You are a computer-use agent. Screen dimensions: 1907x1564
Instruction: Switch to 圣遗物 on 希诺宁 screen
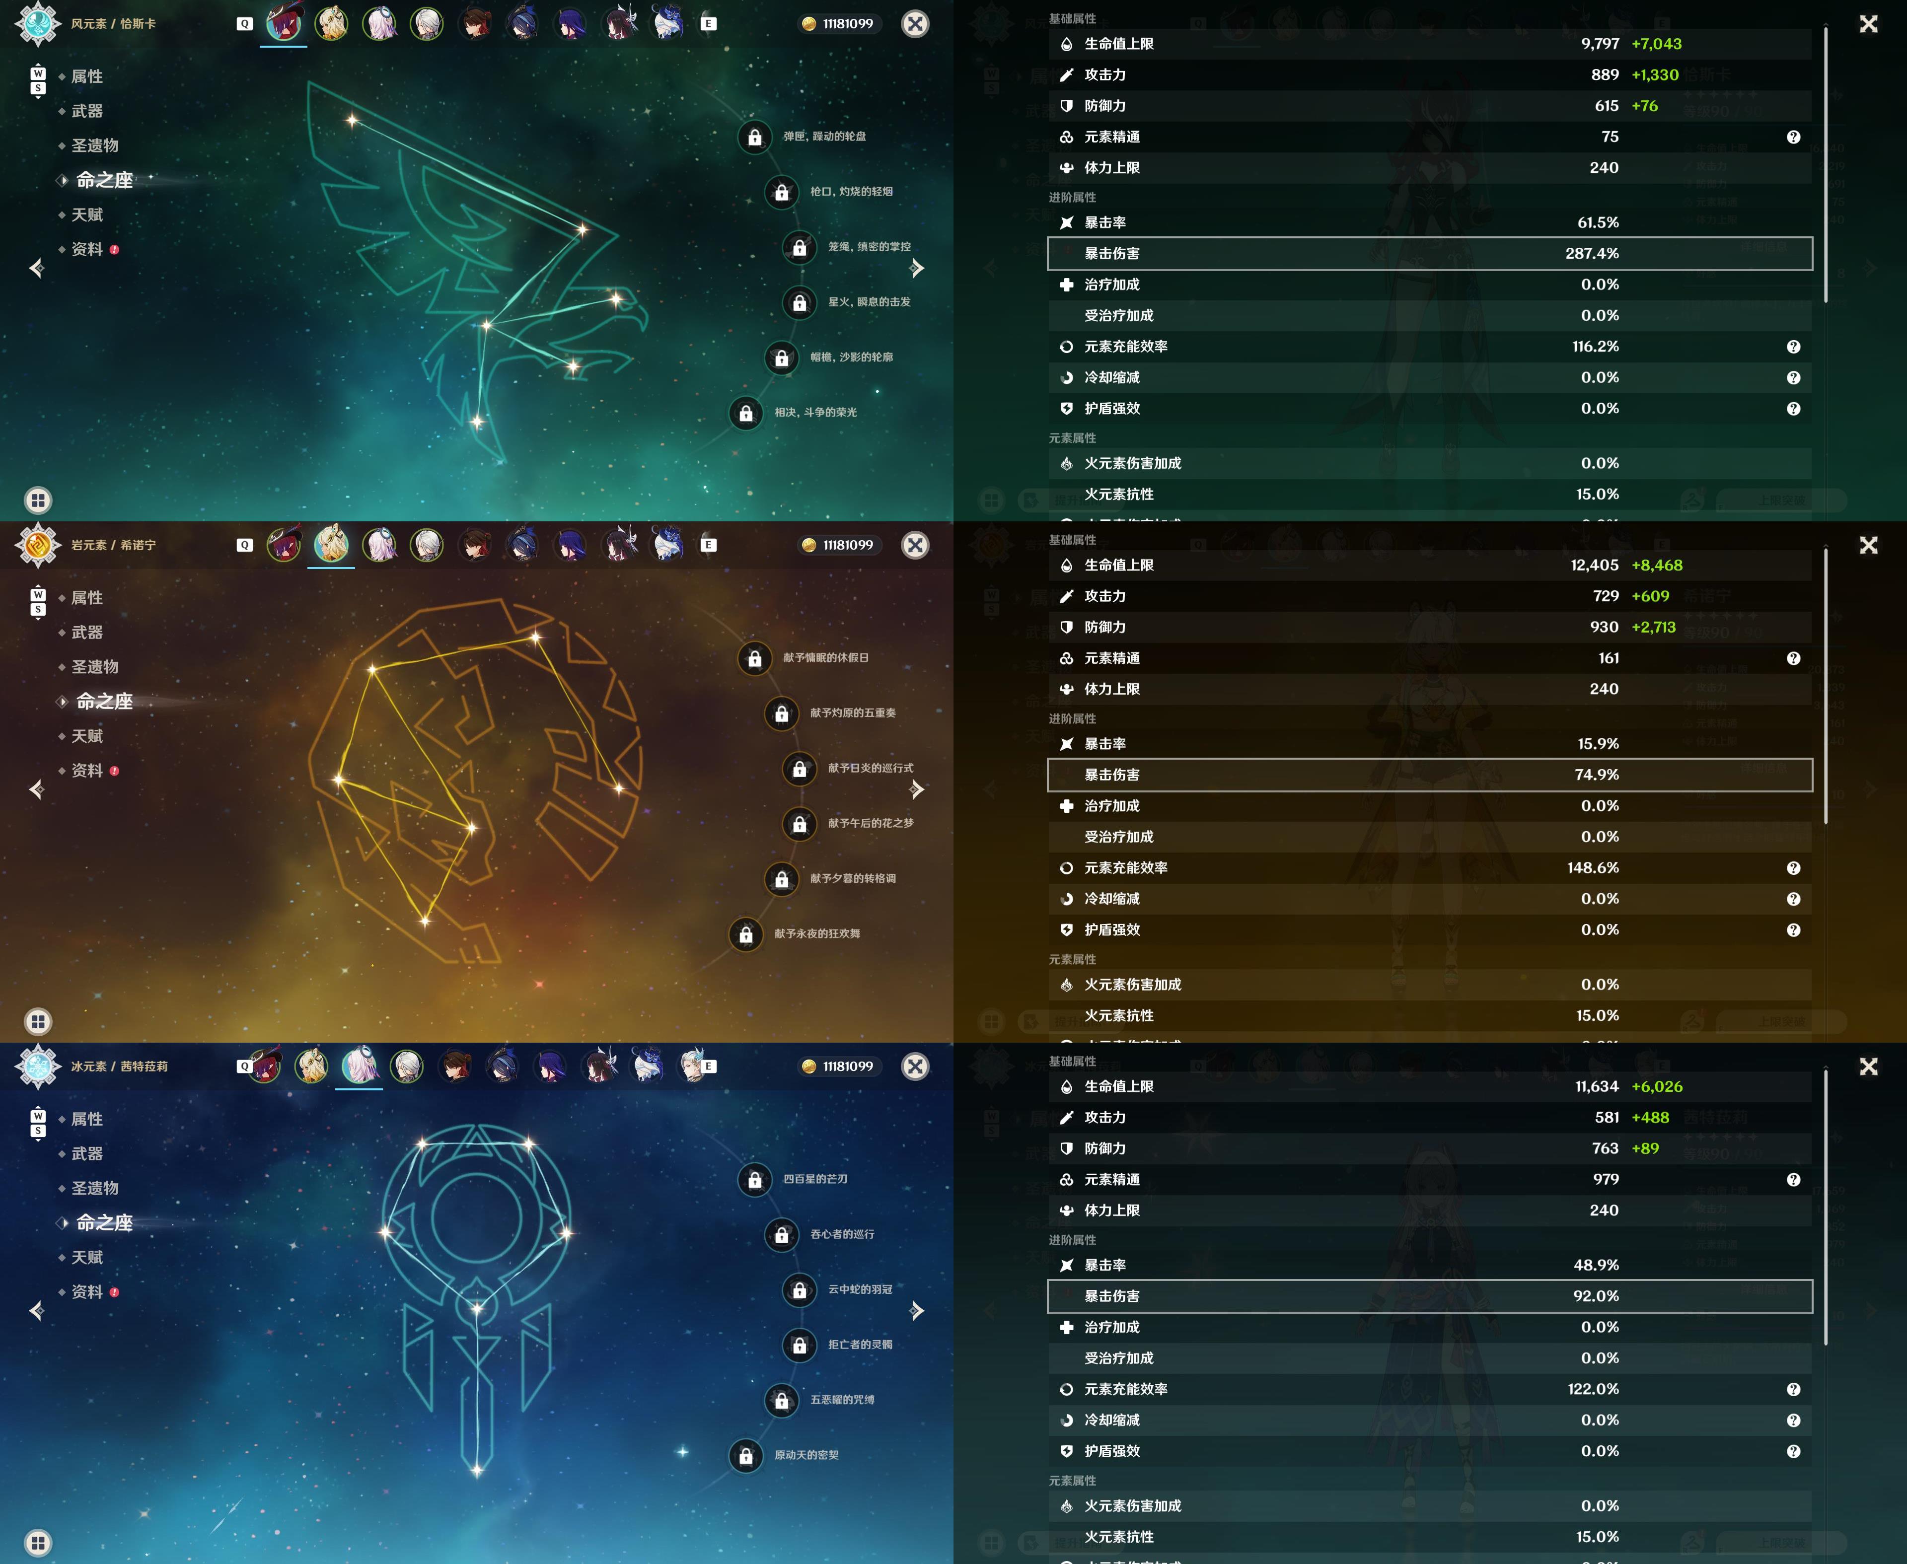tap(95, 667)
